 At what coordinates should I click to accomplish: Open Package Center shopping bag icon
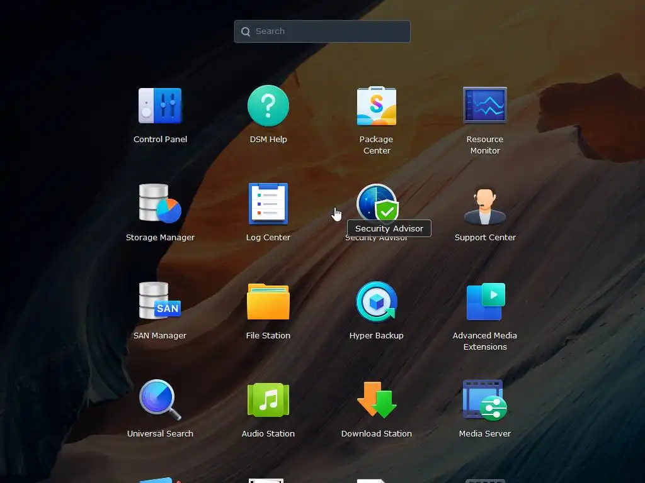point(377,106)
